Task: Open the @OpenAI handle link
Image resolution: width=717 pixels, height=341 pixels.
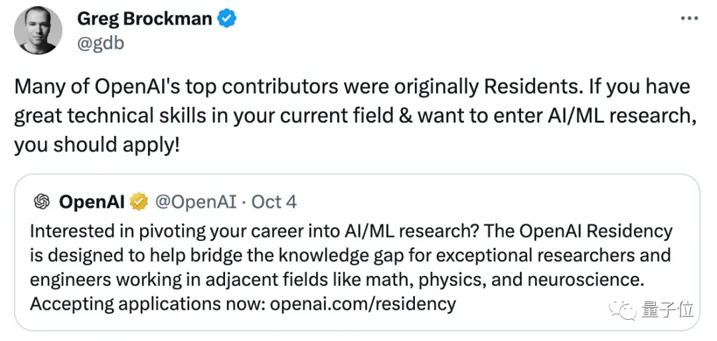Action: click(x=196, y=202)
